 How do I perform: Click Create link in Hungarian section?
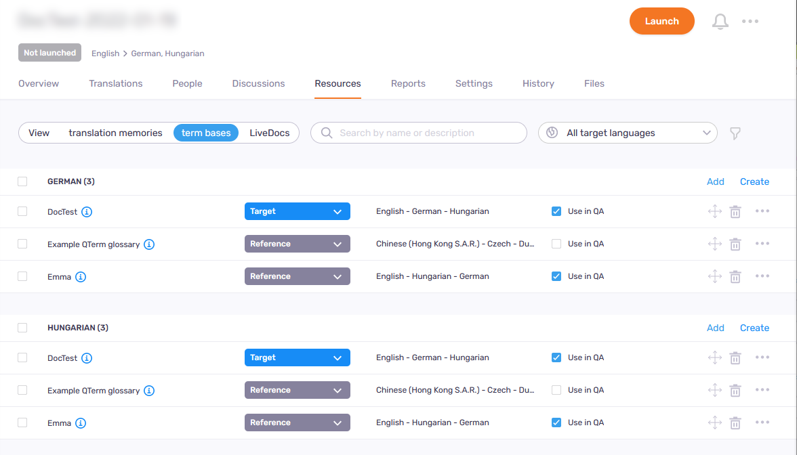click(x=754, y=328)
